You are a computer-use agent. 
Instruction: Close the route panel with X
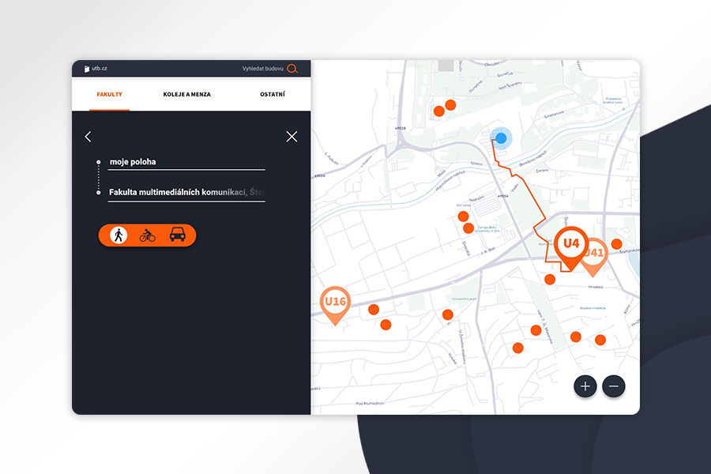coord(292,137)
